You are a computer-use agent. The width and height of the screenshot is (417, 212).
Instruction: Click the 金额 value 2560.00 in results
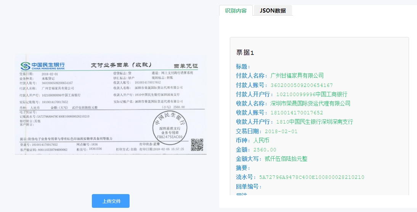click(265, 150)
